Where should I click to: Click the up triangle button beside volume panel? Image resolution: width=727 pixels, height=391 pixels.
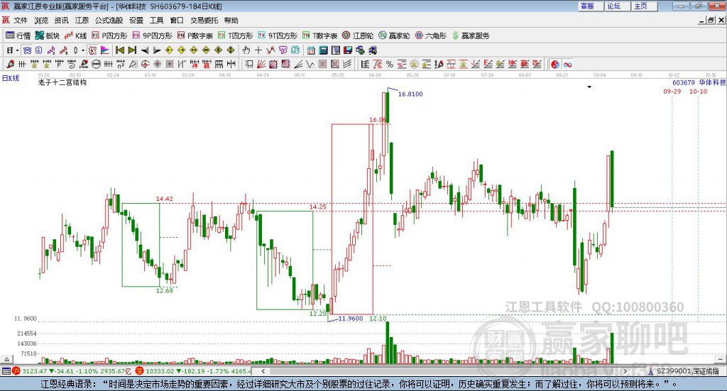click(x=6, y=359)
